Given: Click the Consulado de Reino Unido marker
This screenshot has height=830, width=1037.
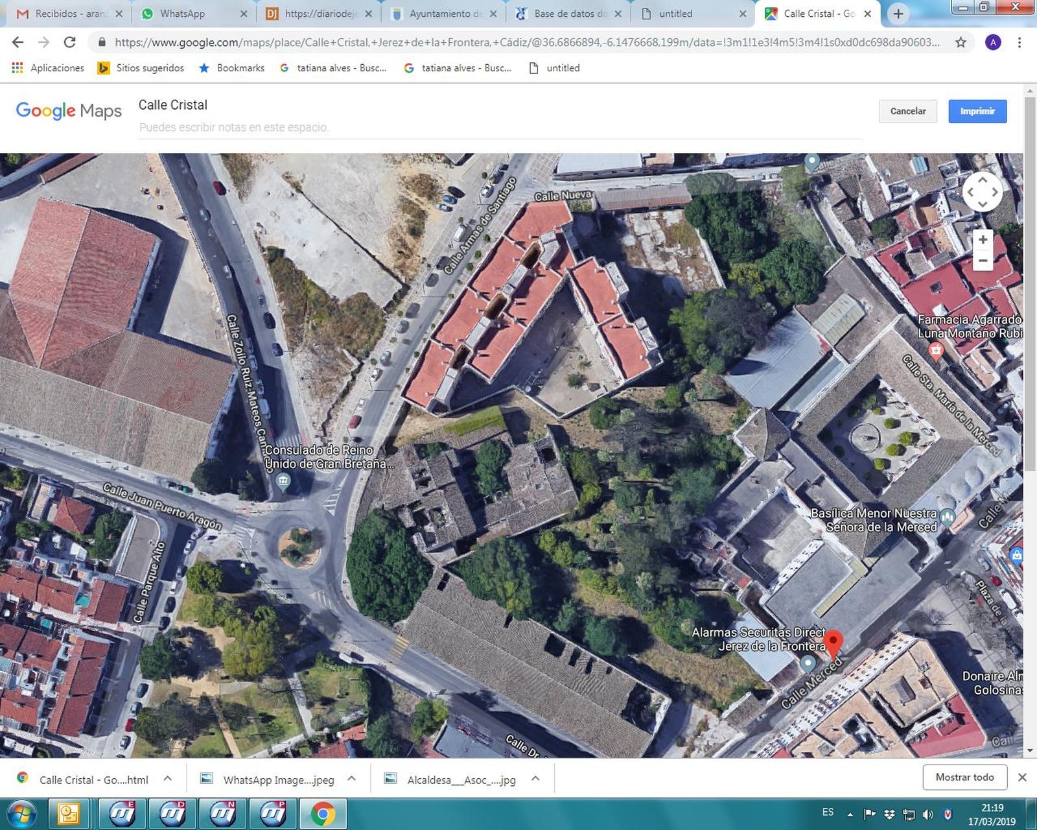Looking at the screenshot, I should (x=283, y=480).
